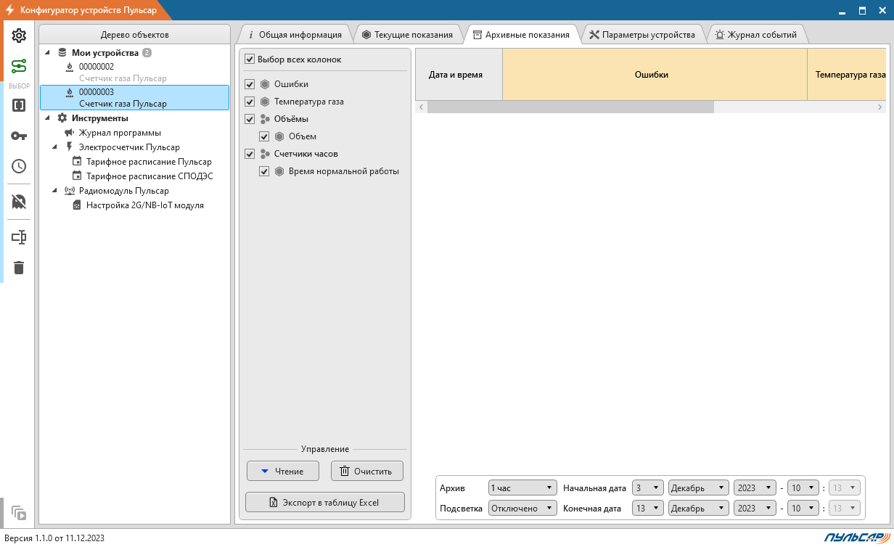Screen dimensions: 894x547
Task: Switch to the Общая информация tab
Action: (x=294, y=35)
